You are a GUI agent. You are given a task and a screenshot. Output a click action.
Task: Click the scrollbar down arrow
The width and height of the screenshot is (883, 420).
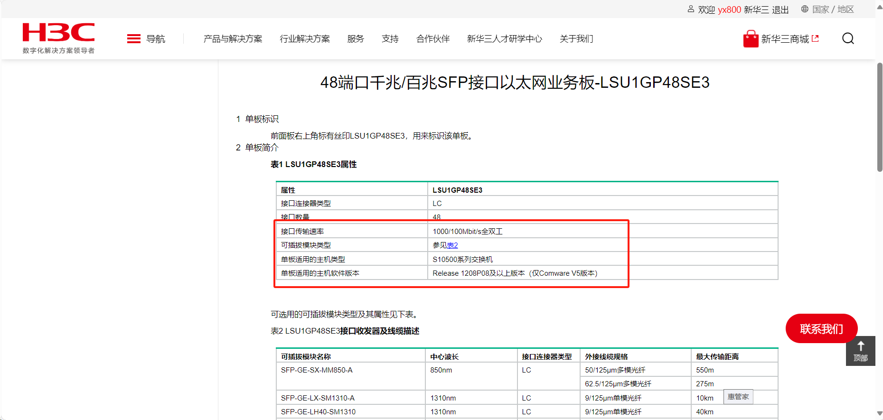click(880, 414)
